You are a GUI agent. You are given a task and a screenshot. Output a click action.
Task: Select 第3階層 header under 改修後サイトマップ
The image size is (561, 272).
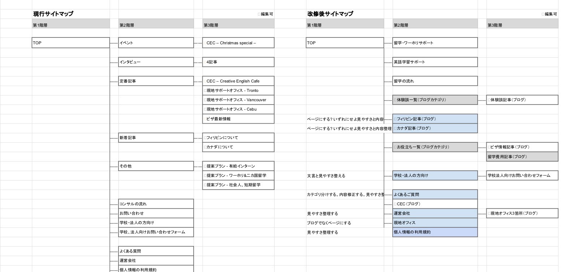(x=522, y=24)
